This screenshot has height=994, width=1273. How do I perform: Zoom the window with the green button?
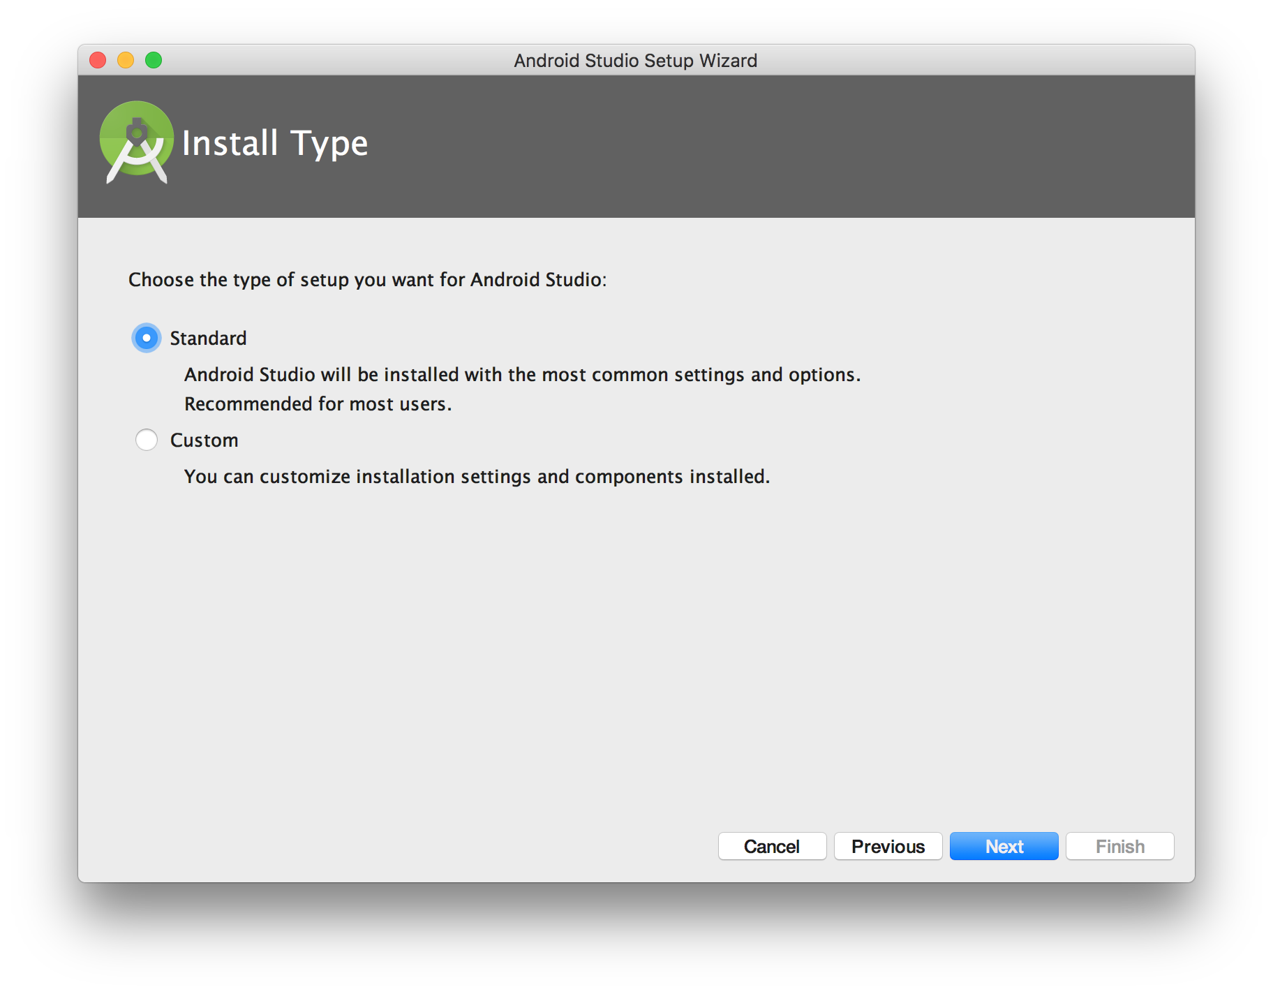(x=154, y=61)
